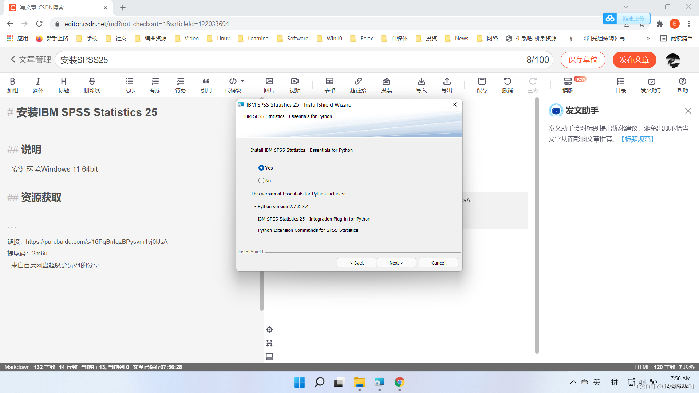Open a new browser tab
Viewport: 699px width, 393px height.
point(123,8)
